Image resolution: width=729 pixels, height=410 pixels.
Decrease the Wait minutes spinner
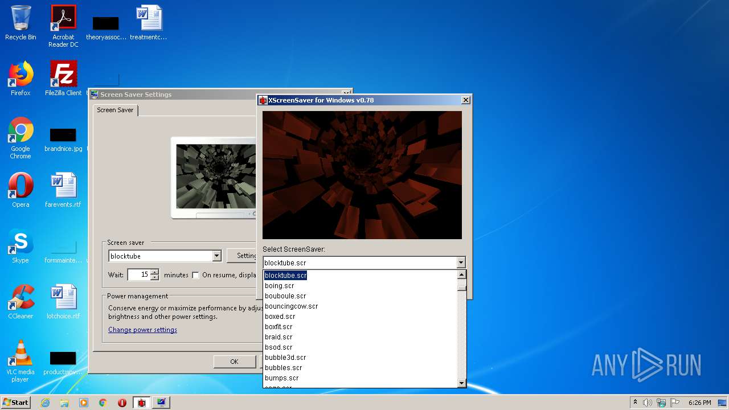click(154, 278)
